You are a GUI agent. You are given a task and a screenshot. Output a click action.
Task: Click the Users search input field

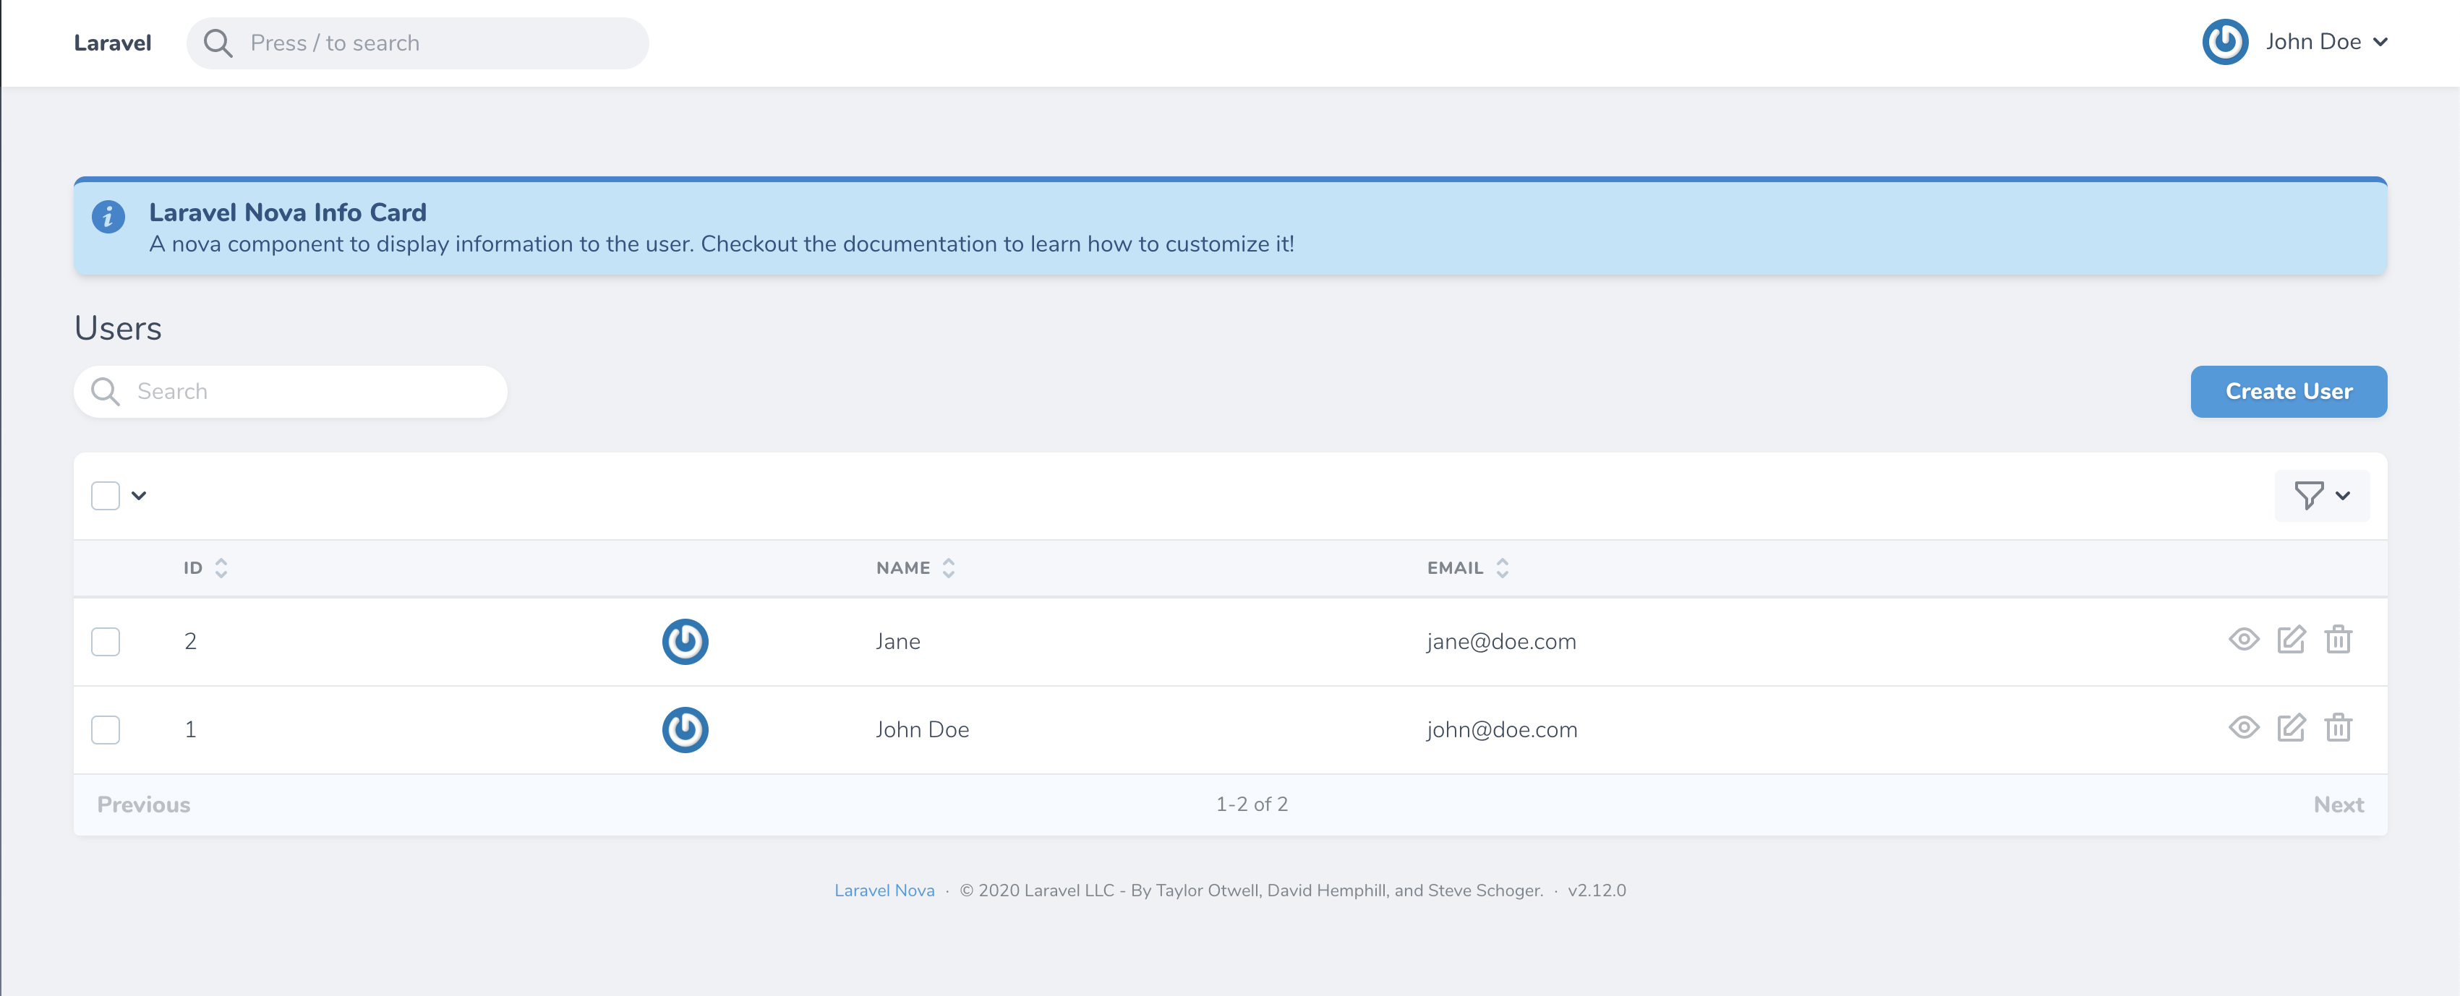[306, 392]
